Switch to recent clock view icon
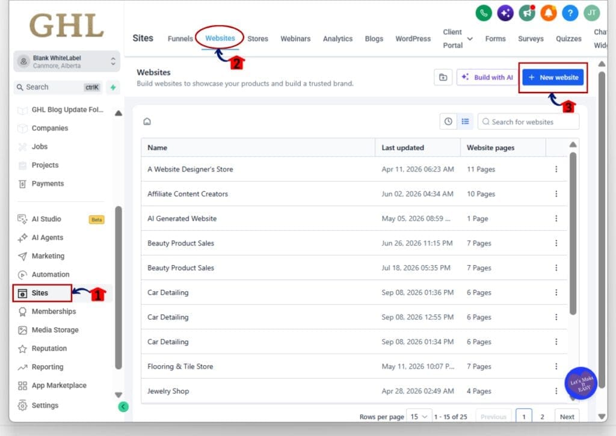The image size is (616, 436). tap(448, 121)
